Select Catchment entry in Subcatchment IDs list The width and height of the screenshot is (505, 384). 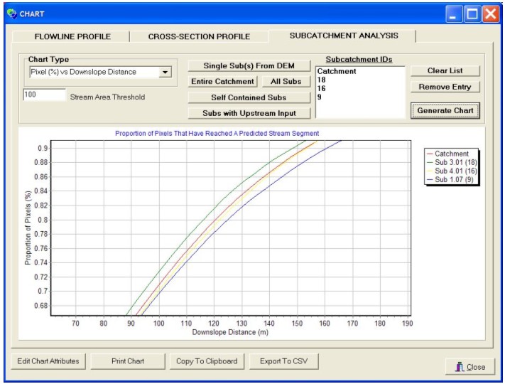tap(337, 72)
